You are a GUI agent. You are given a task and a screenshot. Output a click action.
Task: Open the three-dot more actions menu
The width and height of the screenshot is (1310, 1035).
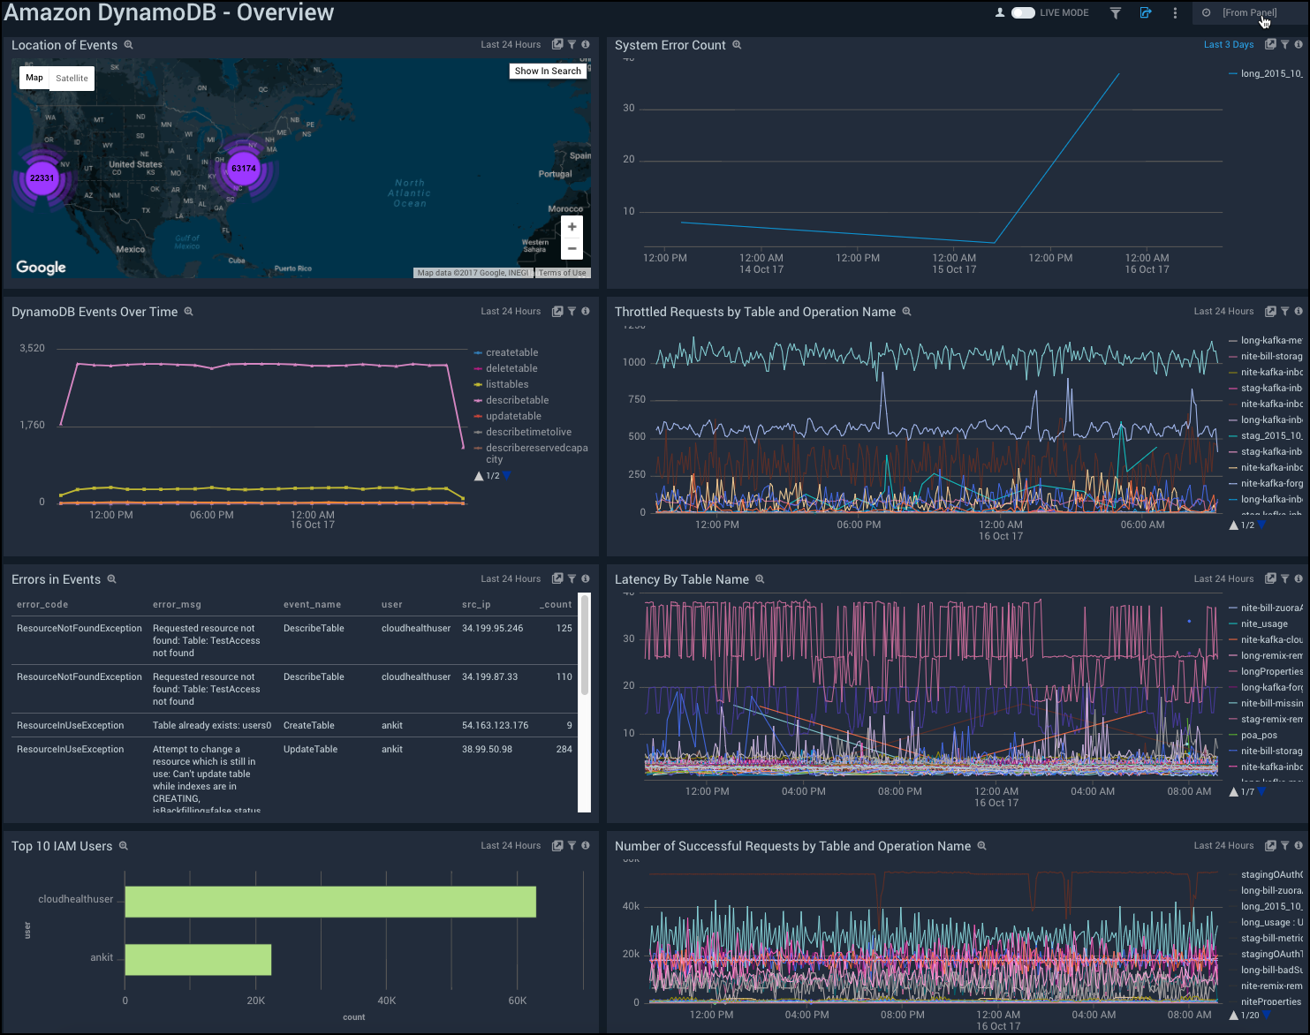pos(1175,12)
